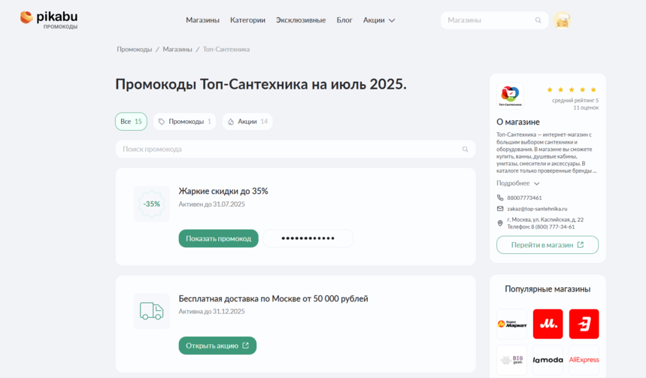Viewport: 646px width, 378px height.
Task: Open Магазины in the top navigation
Action: (202, 20)
